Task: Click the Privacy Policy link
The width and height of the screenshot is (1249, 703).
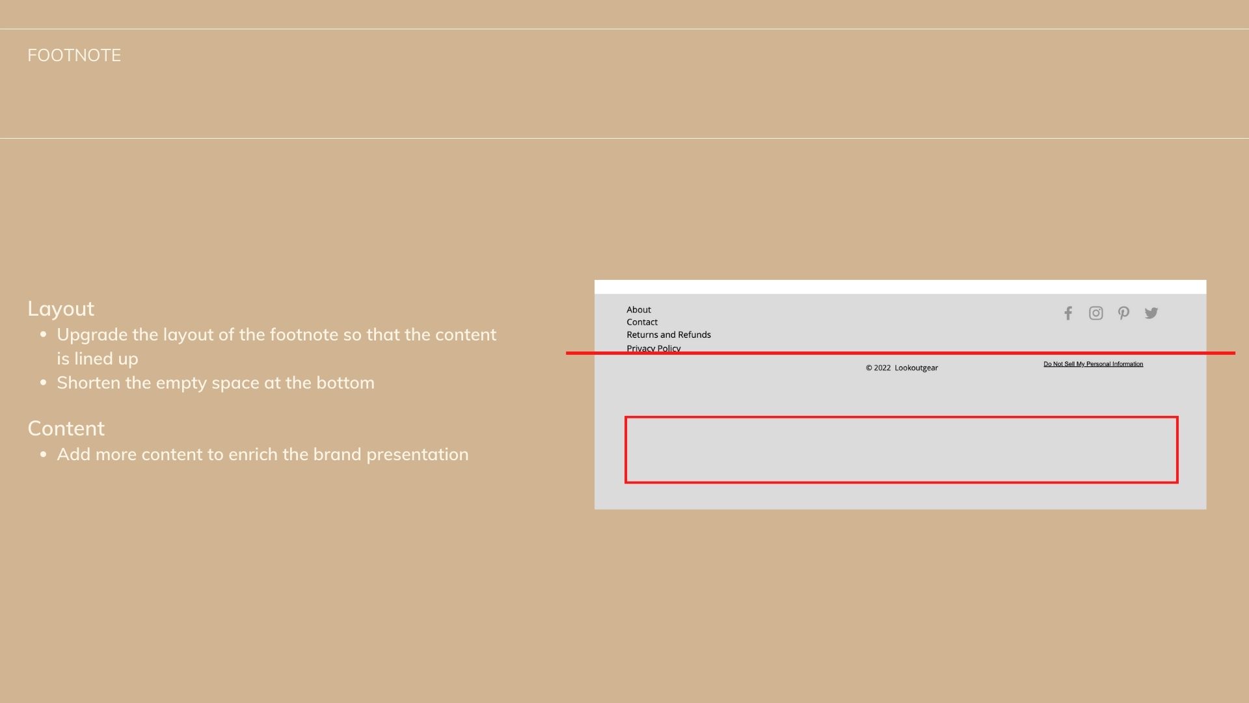Action: [653, 348]
